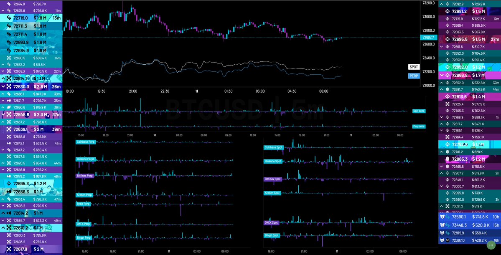Click the bear icon on the 73590.1 liquidation row
The height and width of the screenshot is (255, 501).
(443, 217)
